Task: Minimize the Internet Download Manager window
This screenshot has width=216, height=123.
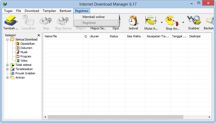Action: [x=192, y=3]
